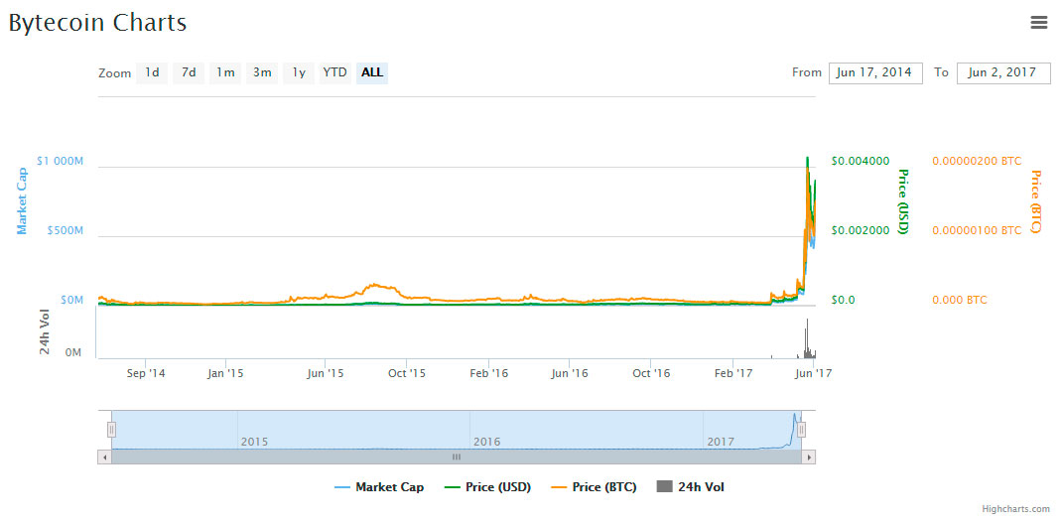Click the Oct '16 axis label

click(651, 373)
